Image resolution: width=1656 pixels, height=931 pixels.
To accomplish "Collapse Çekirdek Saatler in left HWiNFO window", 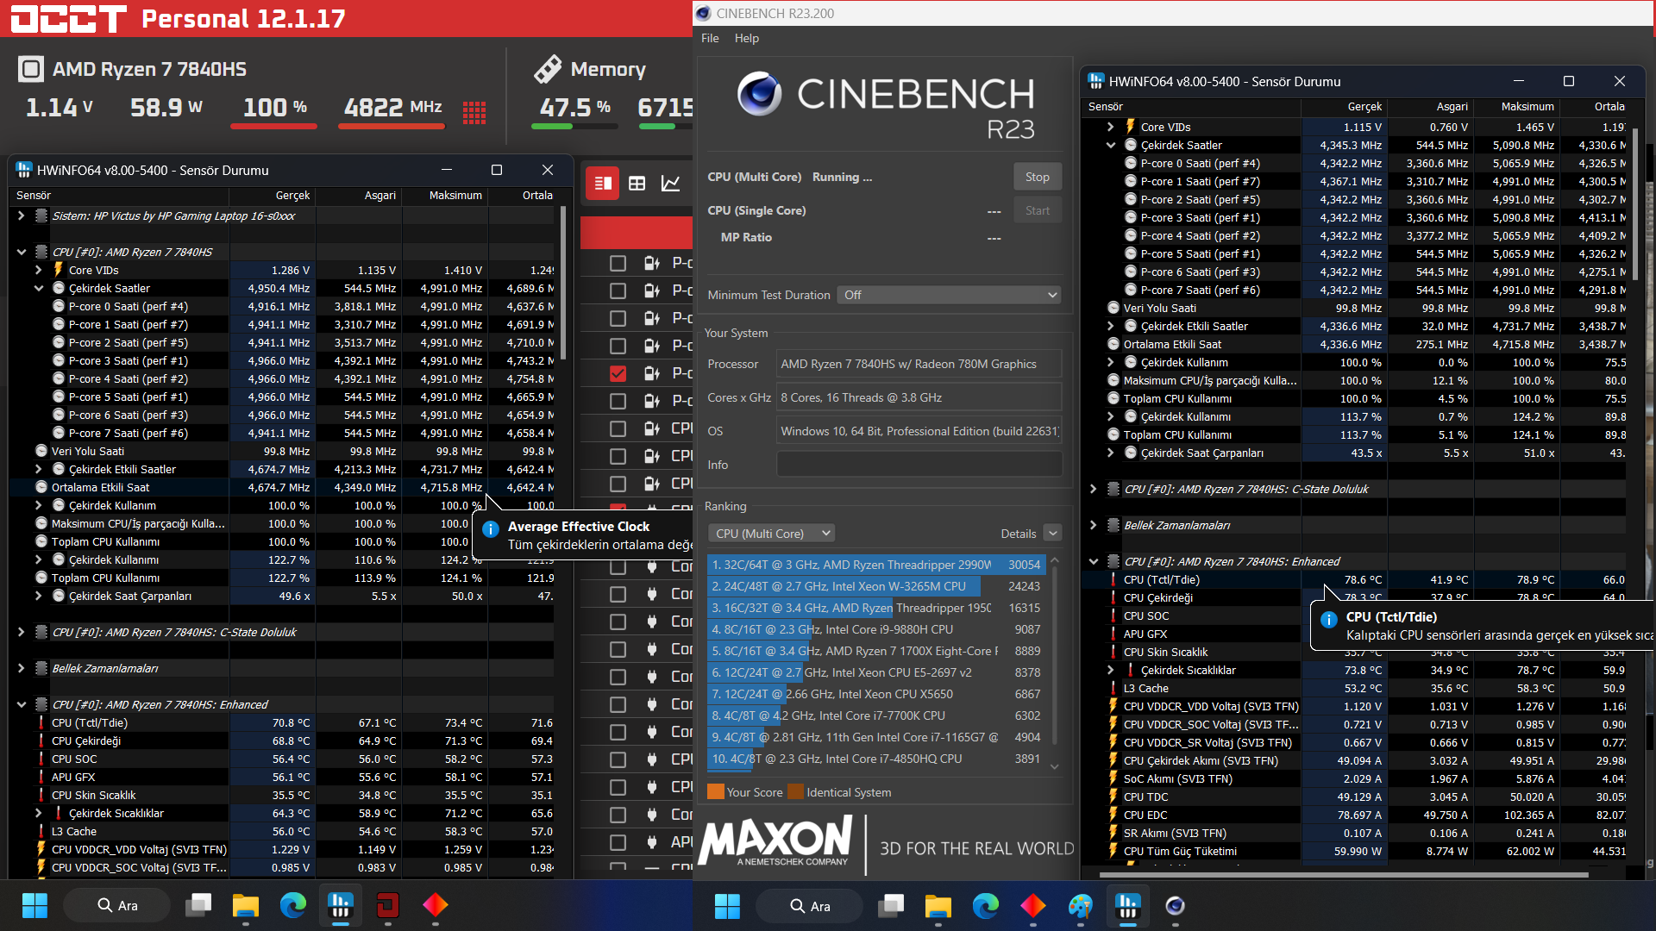I will point(39,288).
